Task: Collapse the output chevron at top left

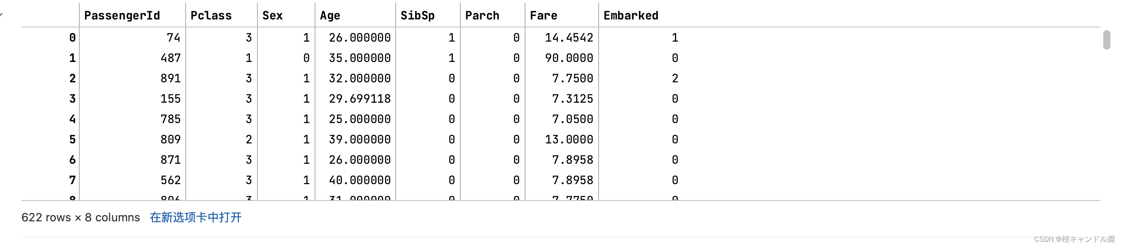Action: (x=1, y=15)
